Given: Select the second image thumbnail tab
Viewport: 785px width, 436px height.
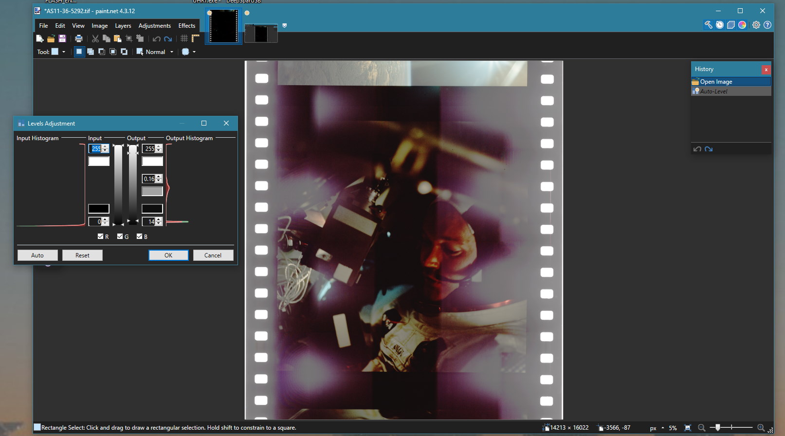Looking at the screenshot, I should [261, 33].
